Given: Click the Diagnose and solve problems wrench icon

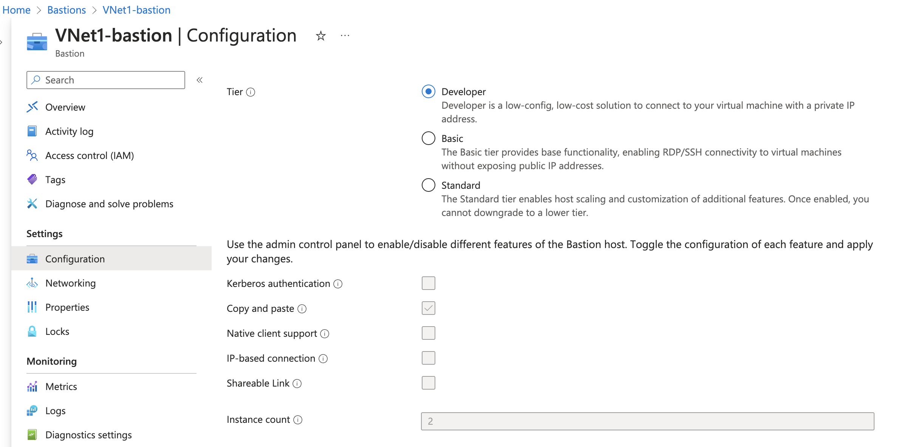Looking at the screenshot, I should click(x=32, y=203).
